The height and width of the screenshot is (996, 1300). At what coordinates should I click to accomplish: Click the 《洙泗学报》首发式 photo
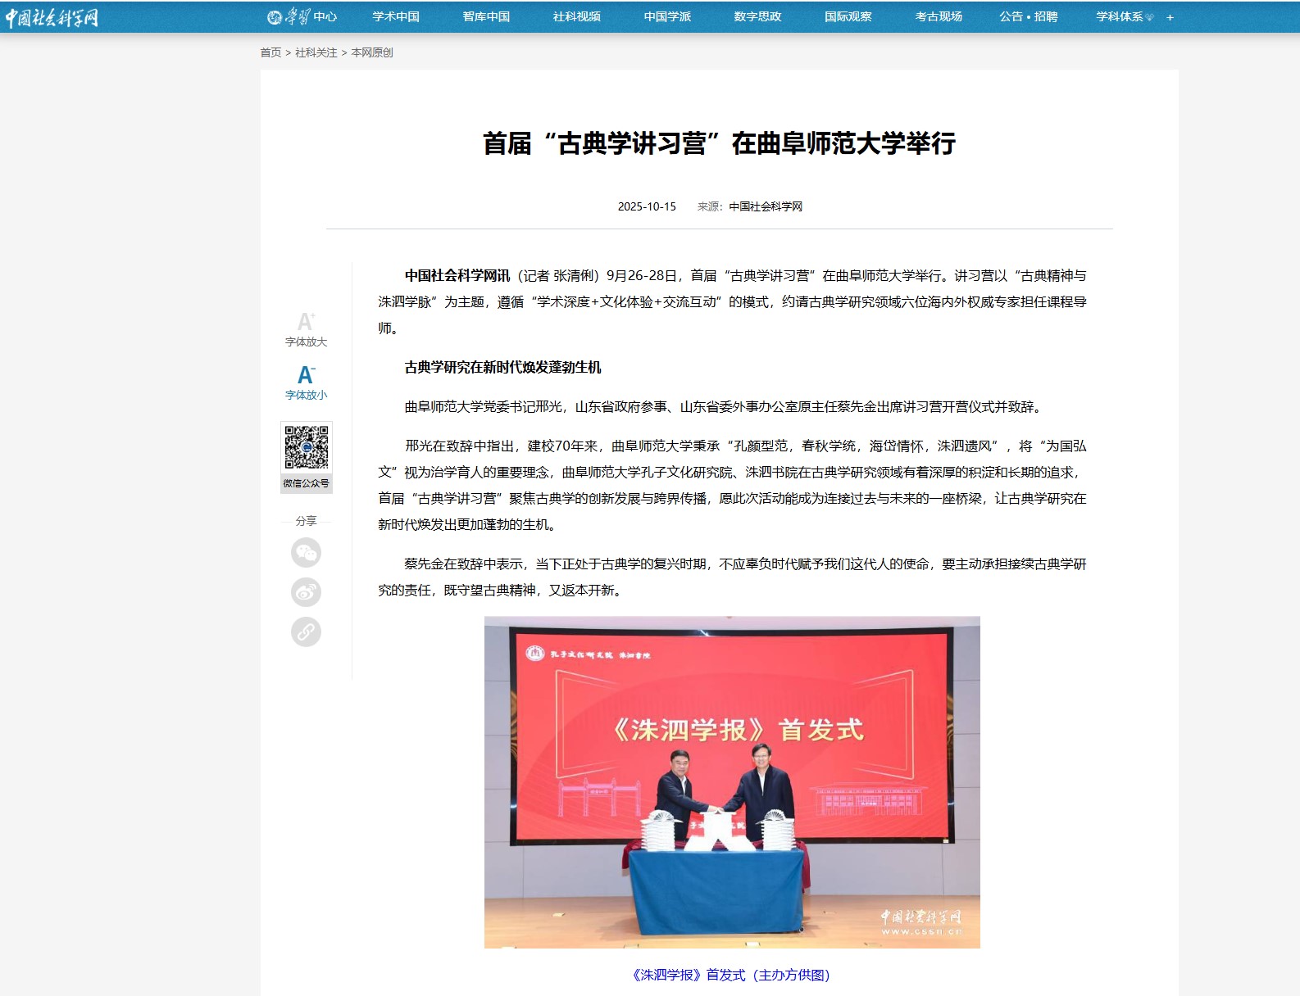tap(732, 781)
